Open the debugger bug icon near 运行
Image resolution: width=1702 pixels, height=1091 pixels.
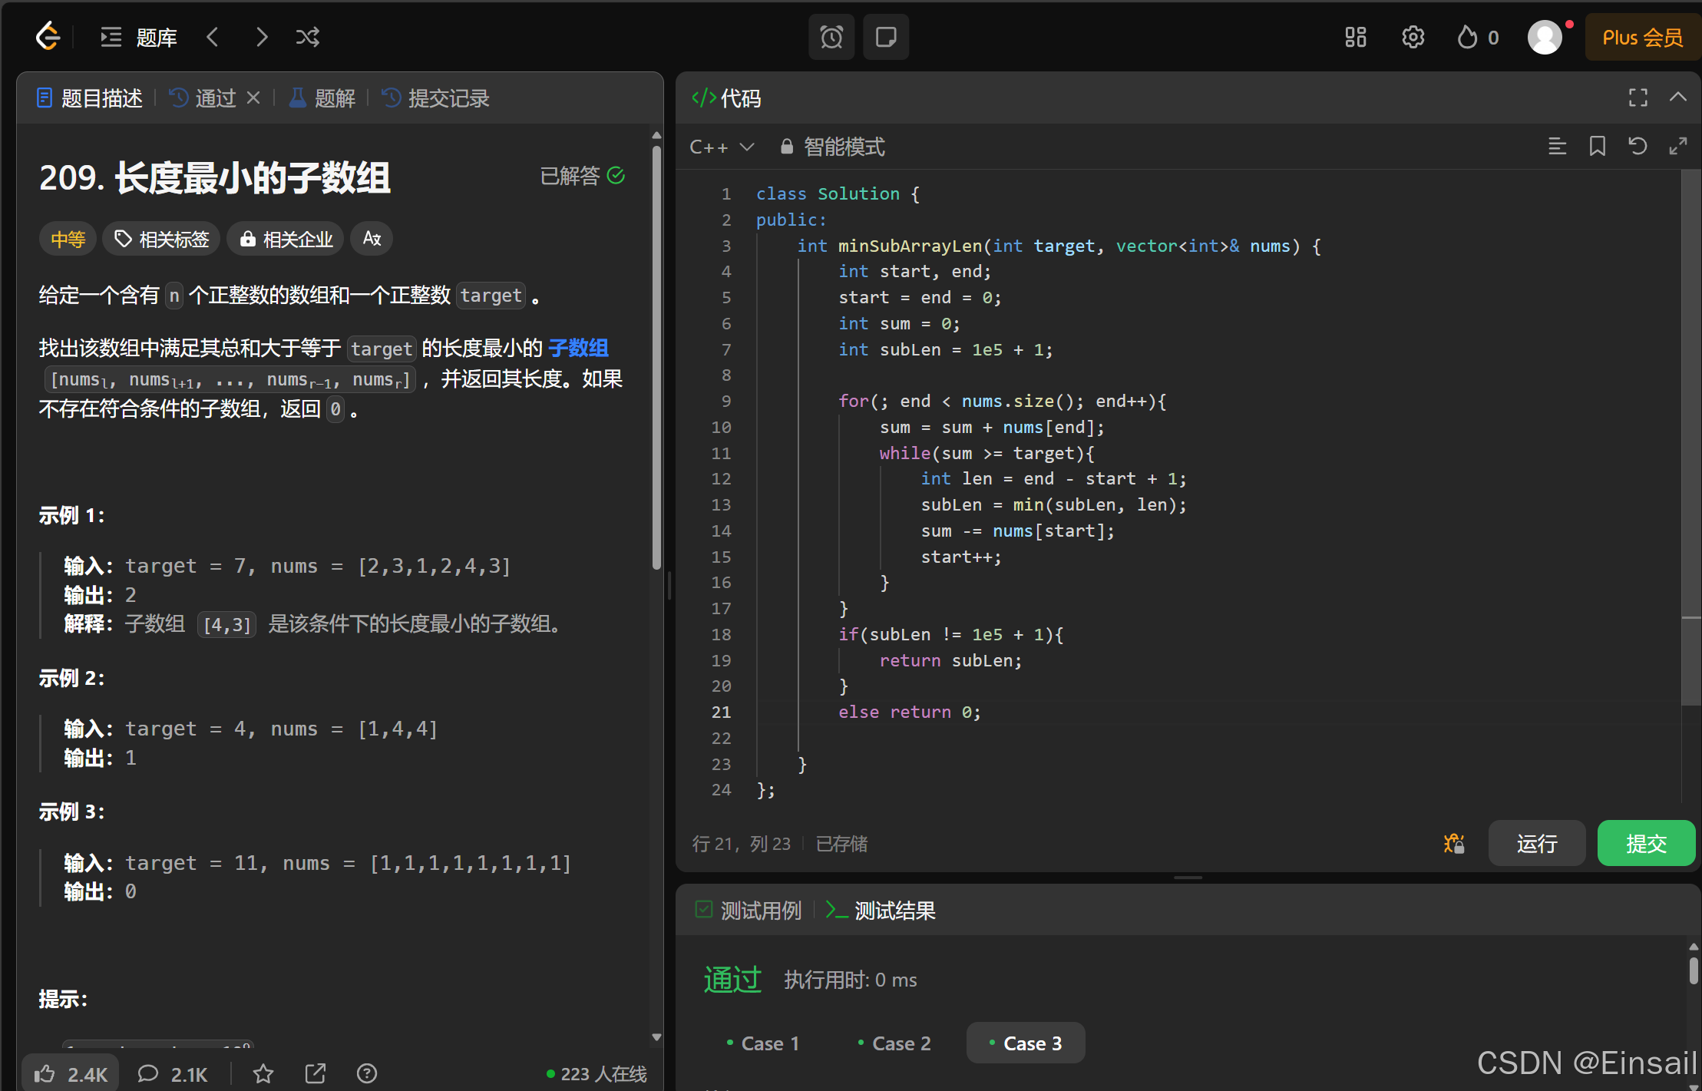[1454, 843]
